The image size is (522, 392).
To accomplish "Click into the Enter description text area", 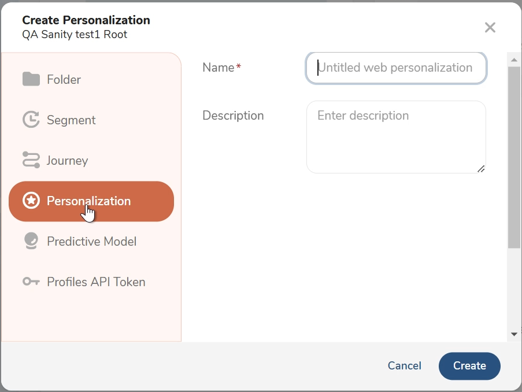I will 396,137.
